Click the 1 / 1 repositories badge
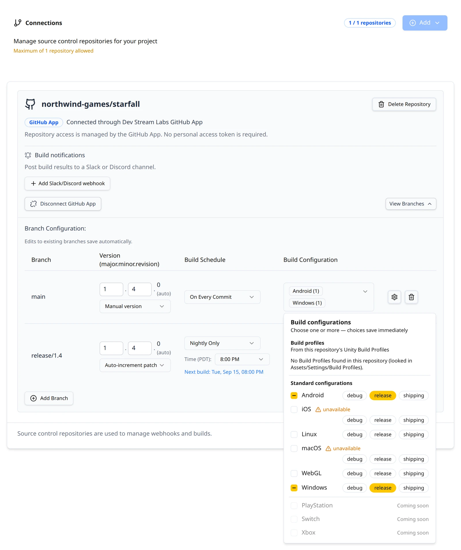The image size is (461, 550). [x=370, y=23]
